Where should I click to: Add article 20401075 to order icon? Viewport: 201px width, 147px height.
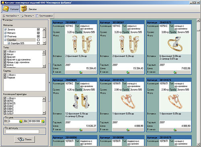175,72
